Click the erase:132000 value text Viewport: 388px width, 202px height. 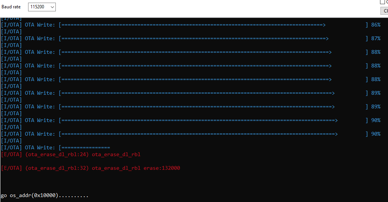[x=162, y=168]
